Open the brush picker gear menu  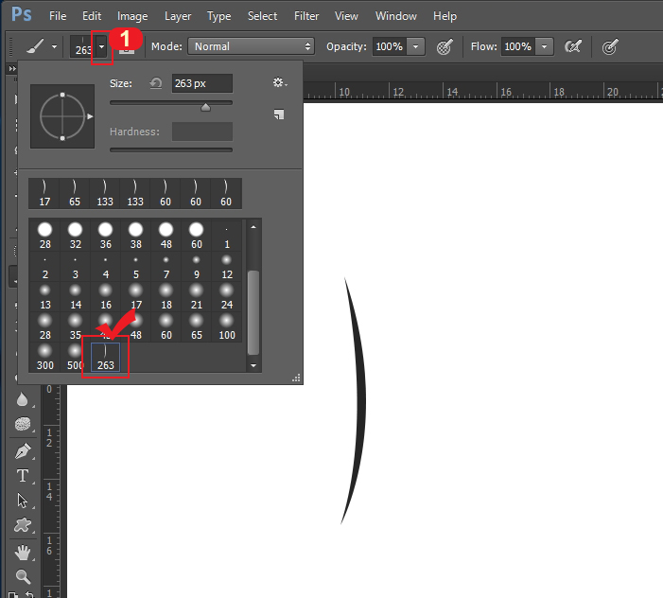pos(280,82)
